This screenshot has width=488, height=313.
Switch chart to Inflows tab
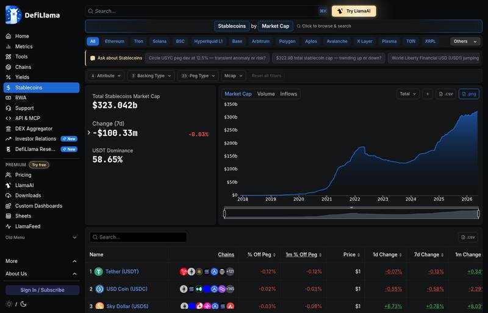click(x=289, y=94)
